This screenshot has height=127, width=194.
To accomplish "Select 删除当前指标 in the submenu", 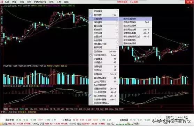I will point(135,43).
